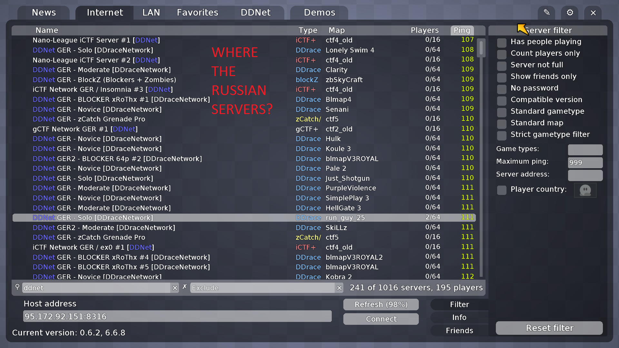Screen dimensions: 619x348
Task: Sort servers by the Ping column header
Action: [462, 30]
